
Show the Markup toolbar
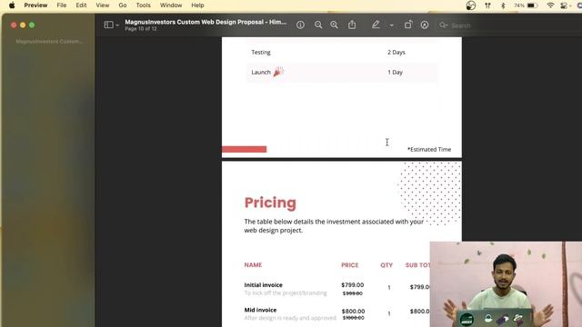coord(425,25)
